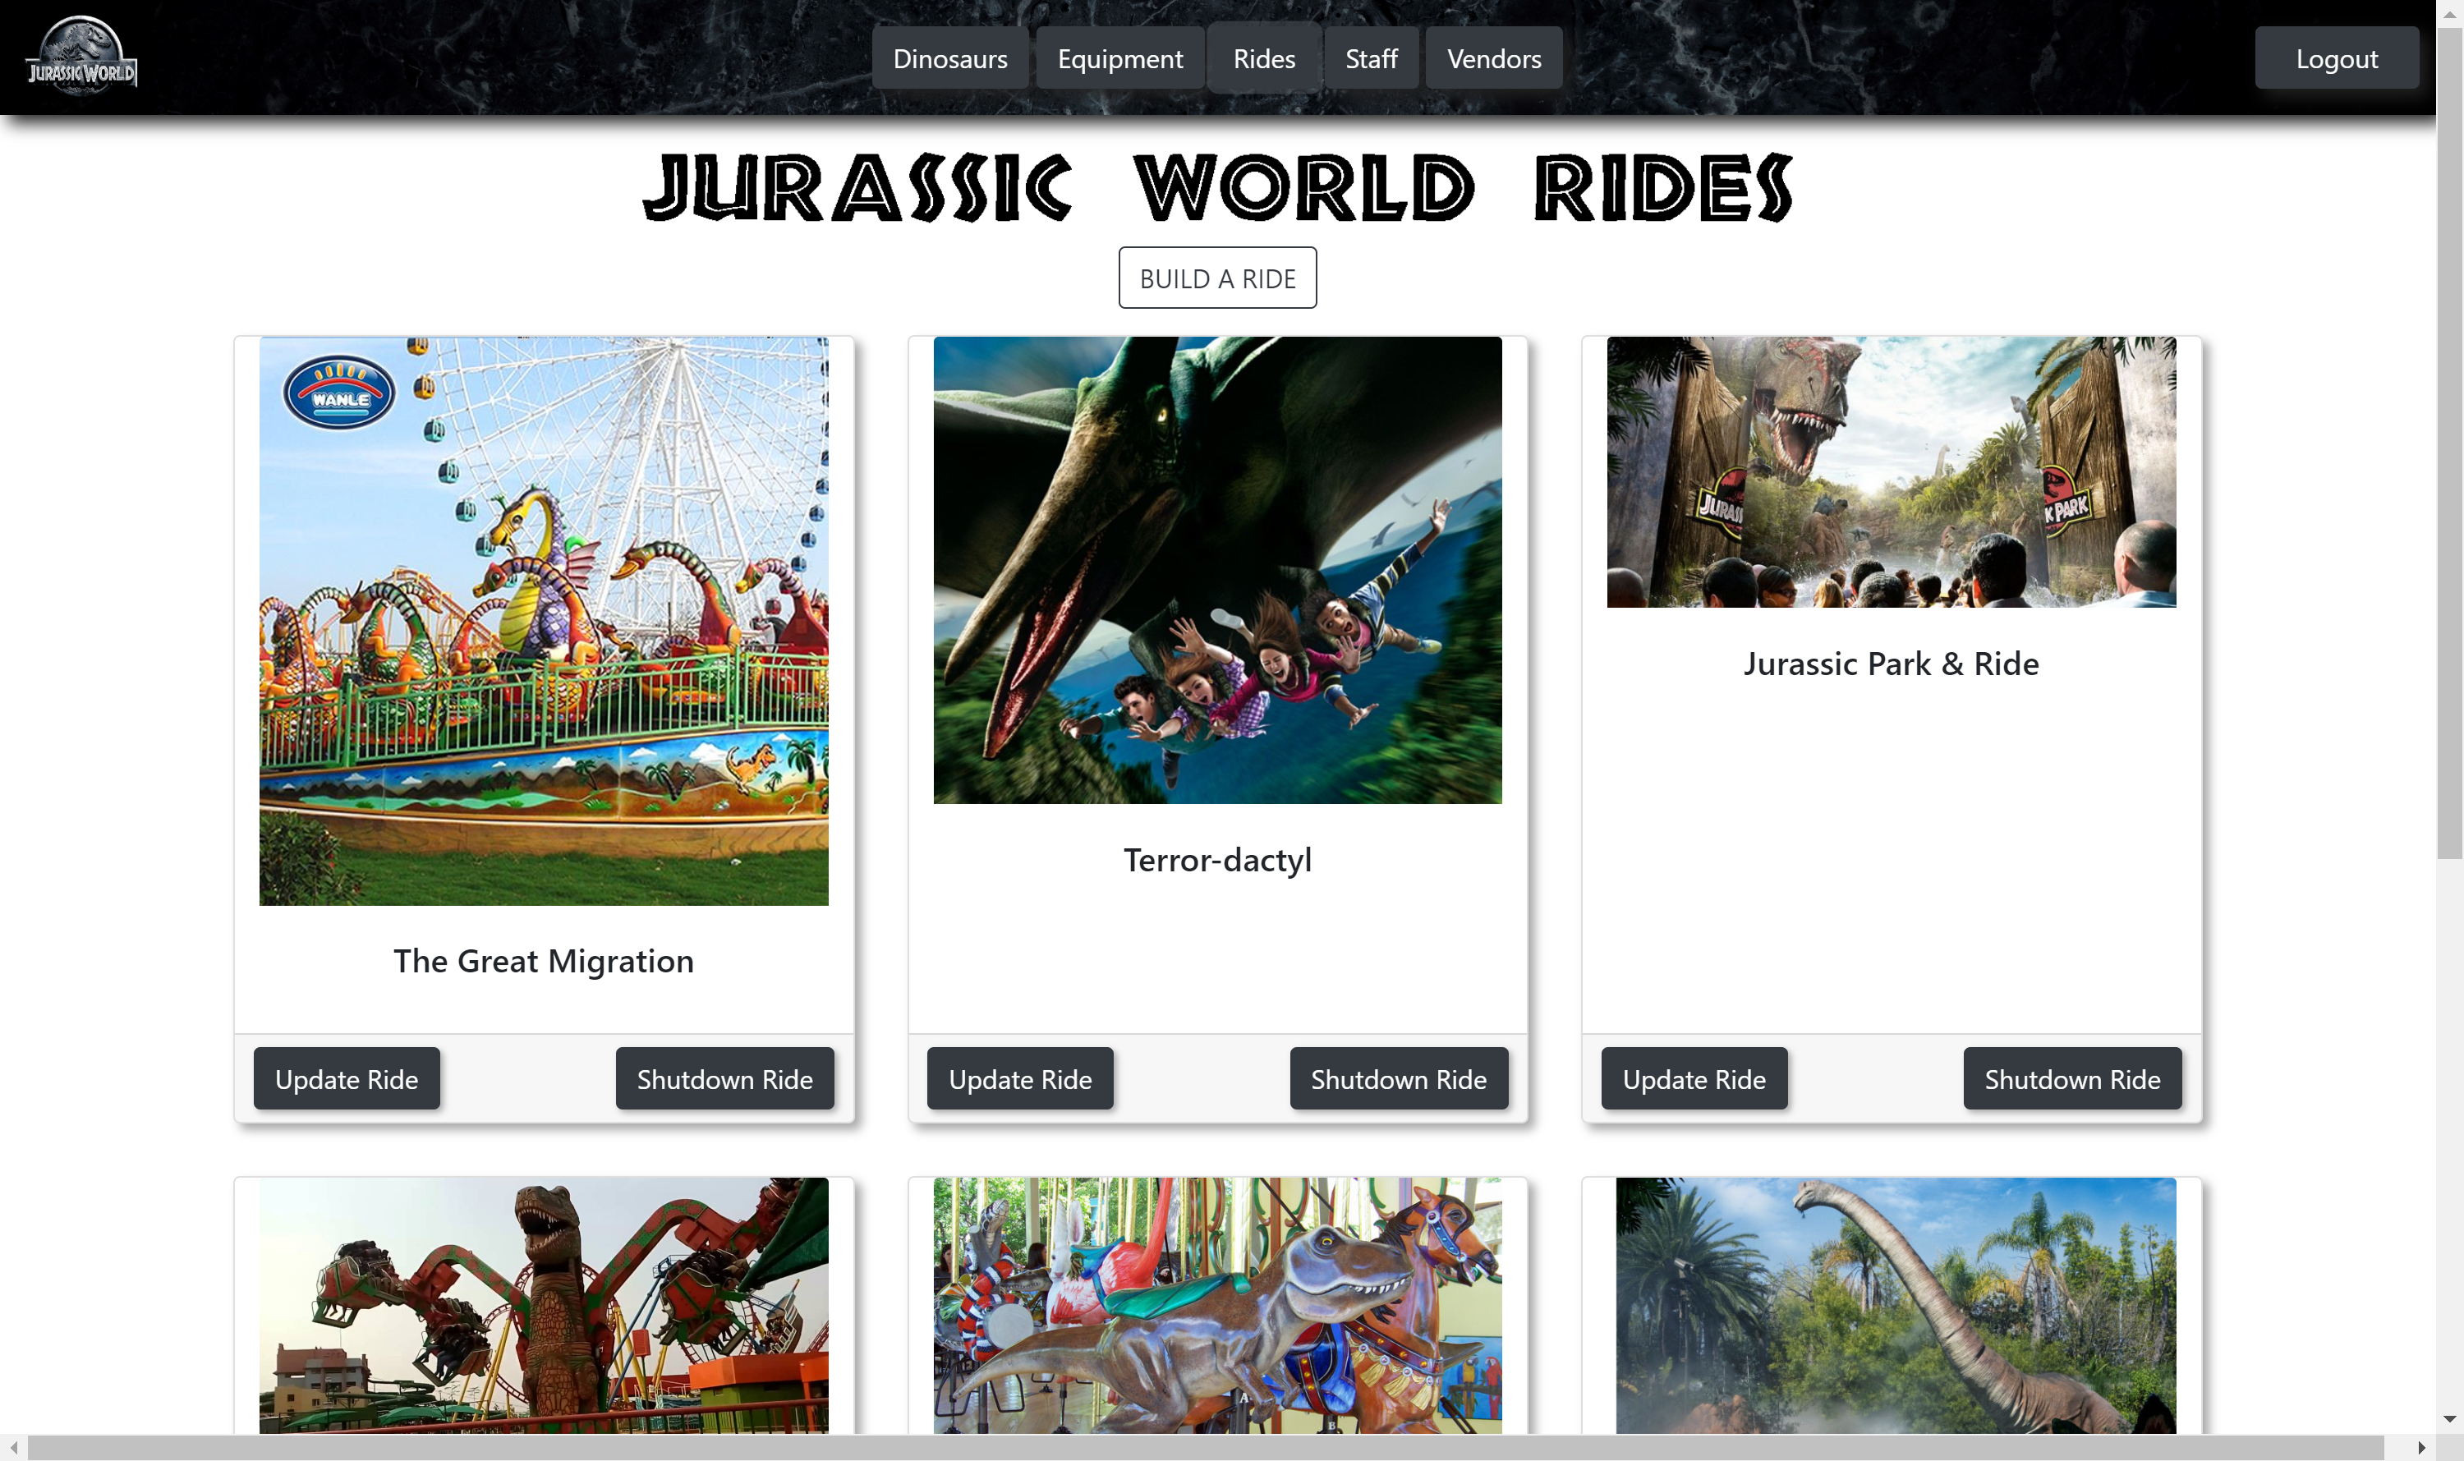Shutdown the Terror-dactyl ride

[x=1398, y=1078]
